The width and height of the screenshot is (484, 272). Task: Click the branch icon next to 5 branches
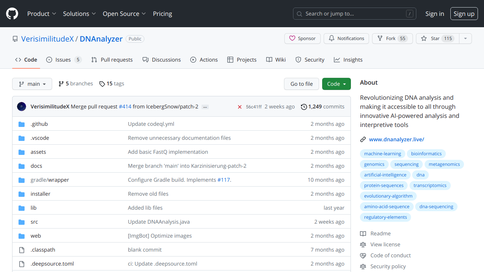coord(61,84)
